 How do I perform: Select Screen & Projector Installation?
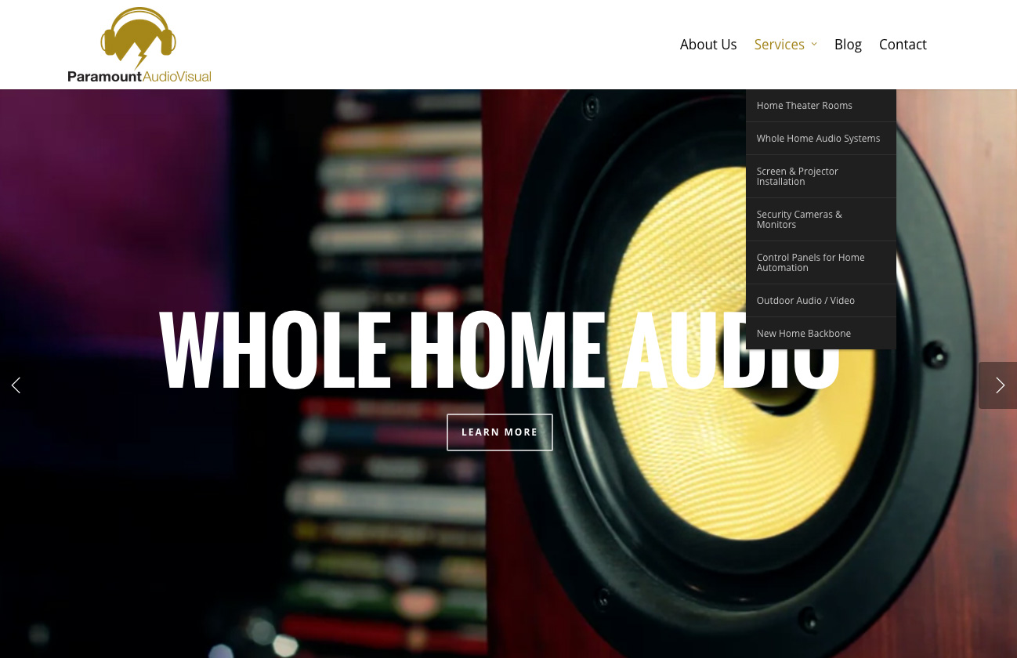821,176
